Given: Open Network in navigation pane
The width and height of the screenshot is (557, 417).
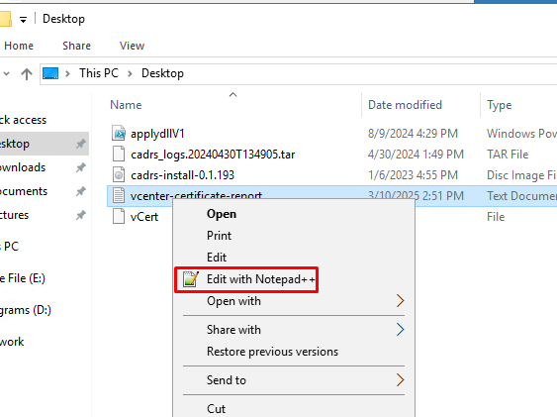Looking at the screenshot, I should point(12,342).
